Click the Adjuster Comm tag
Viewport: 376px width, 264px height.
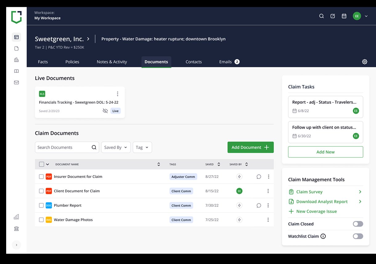(183, 177)
